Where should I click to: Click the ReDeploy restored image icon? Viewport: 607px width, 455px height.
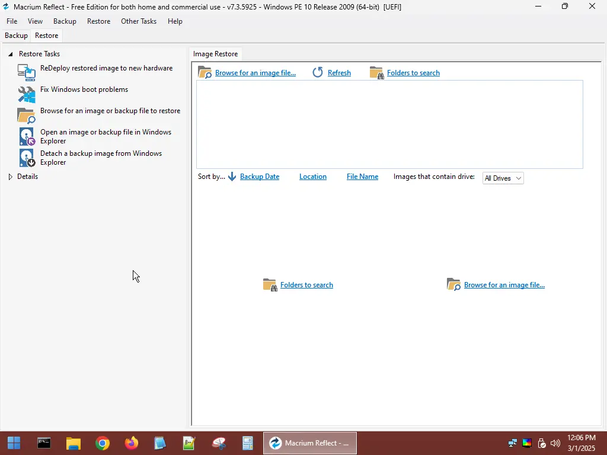[26, 72]
